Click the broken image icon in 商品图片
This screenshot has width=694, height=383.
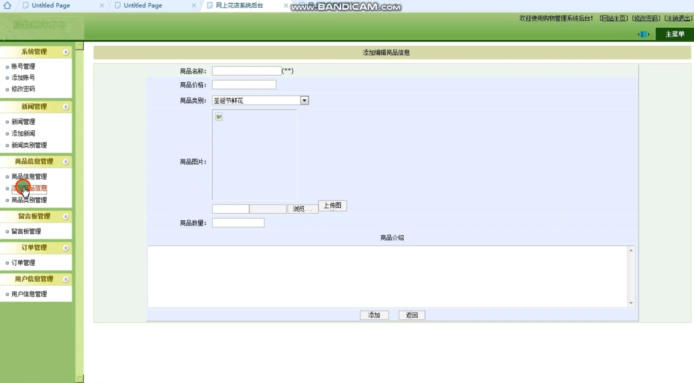click(x=219, y=117)
